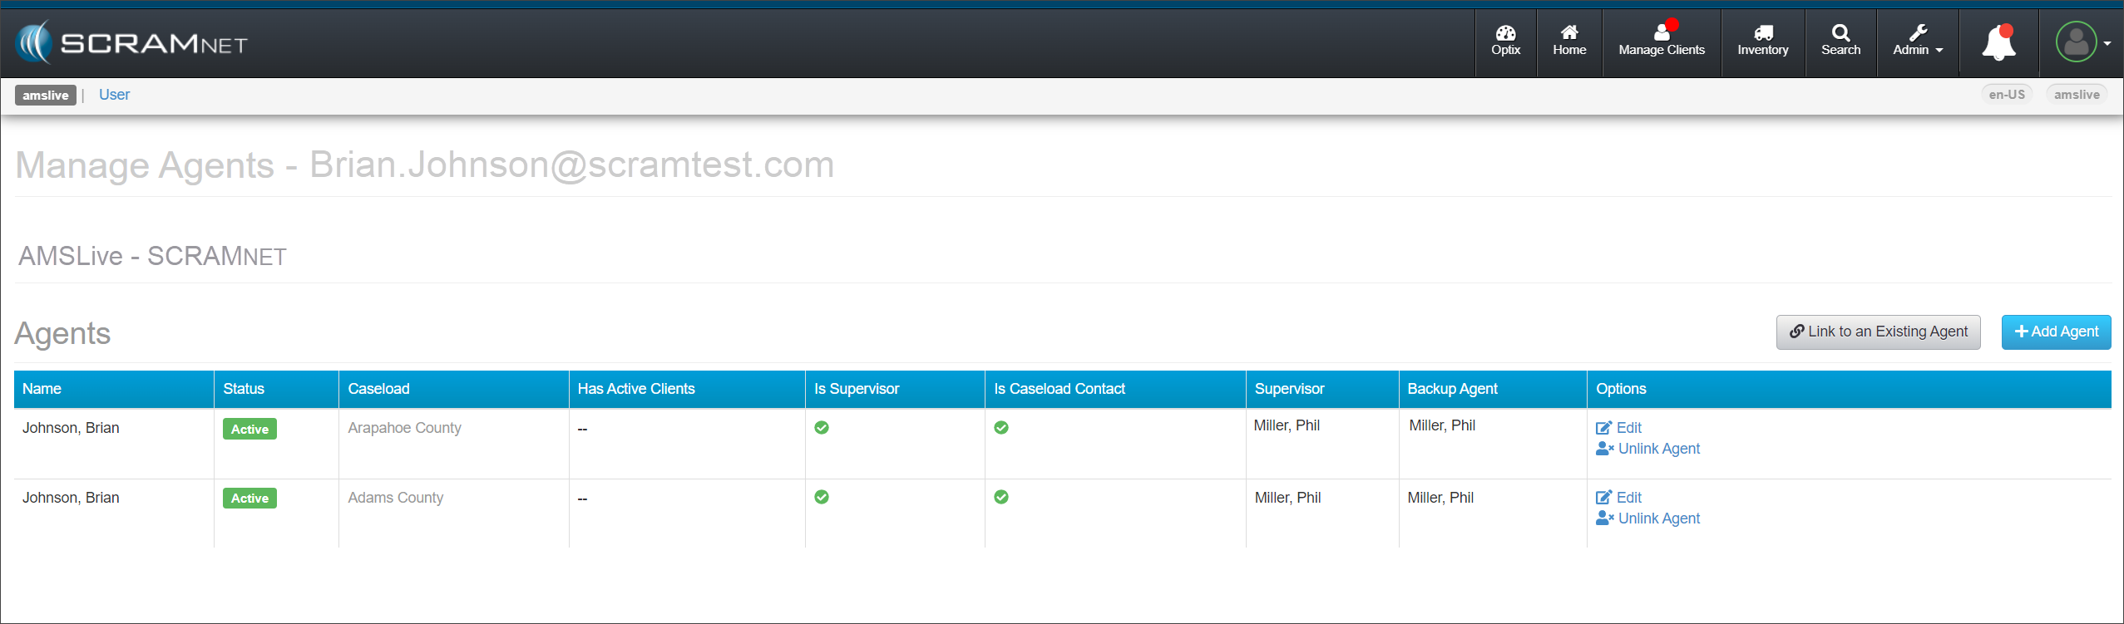Open the user profile avatar dropdown

click(x=2082, y=43)
